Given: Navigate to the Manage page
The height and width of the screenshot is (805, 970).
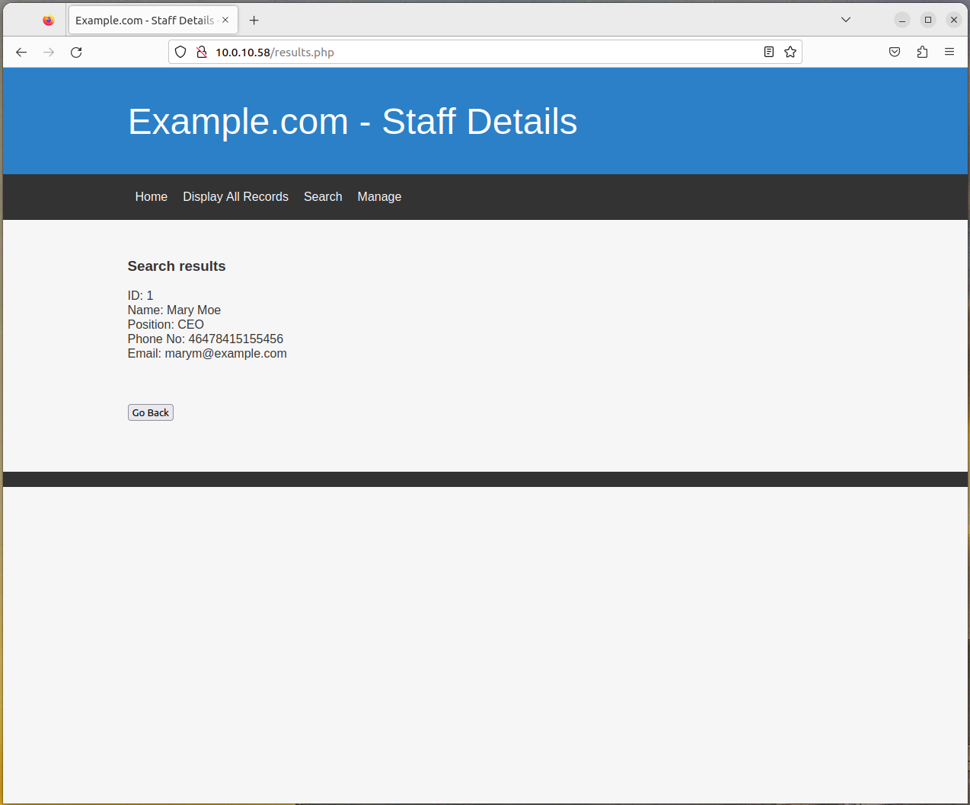Looking at the screenshot, I should coord(379,197).
